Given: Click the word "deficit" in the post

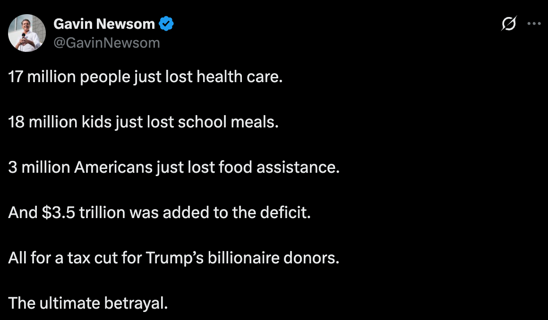Looking at the screenshot, I should click(283, 212).
